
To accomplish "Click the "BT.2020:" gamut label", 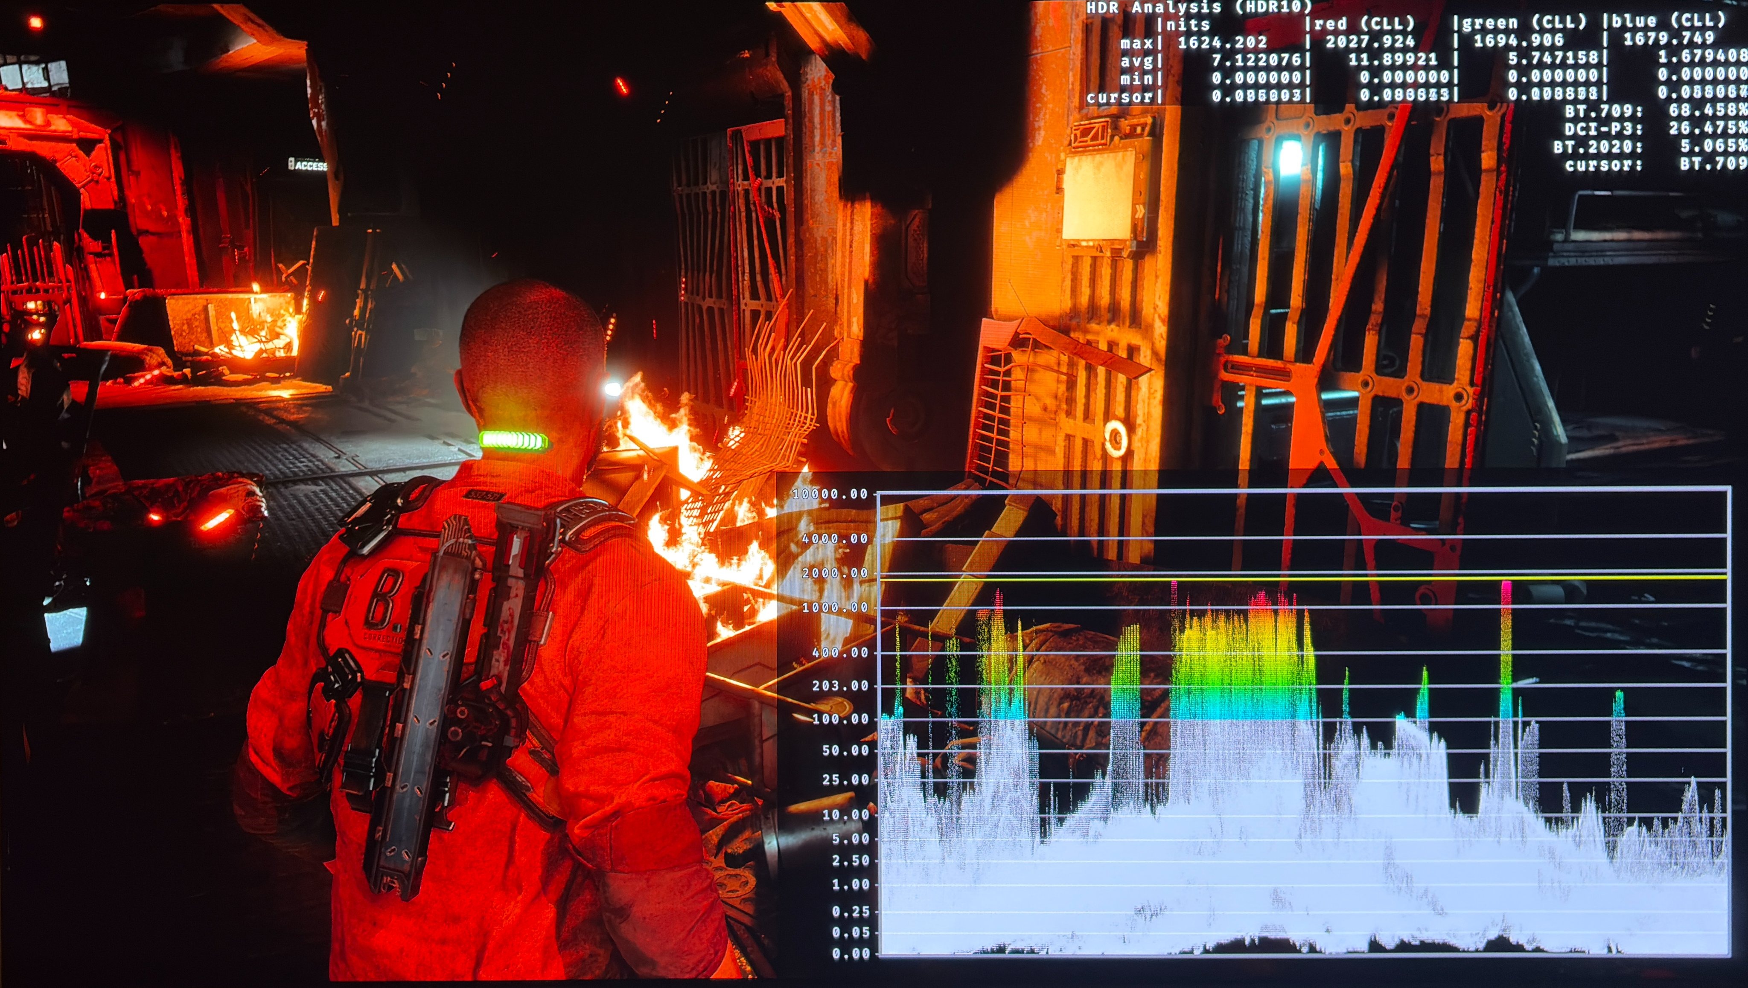I will tap(1598, 147).
